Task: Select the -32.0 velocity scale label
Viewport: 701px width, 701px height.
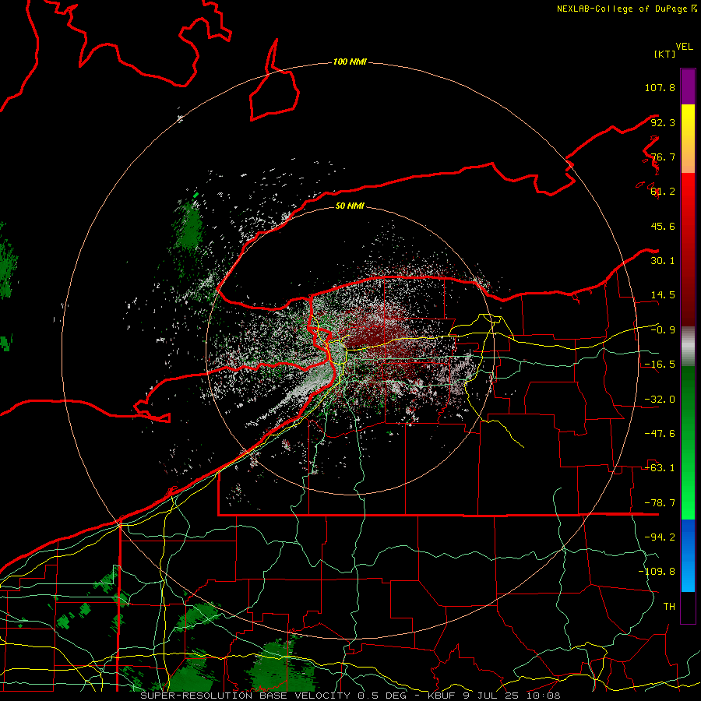Action: click(660, 400)
